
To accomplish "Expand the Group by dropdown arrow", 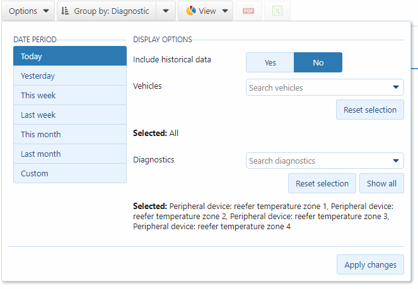I will [x=165, y=11].
